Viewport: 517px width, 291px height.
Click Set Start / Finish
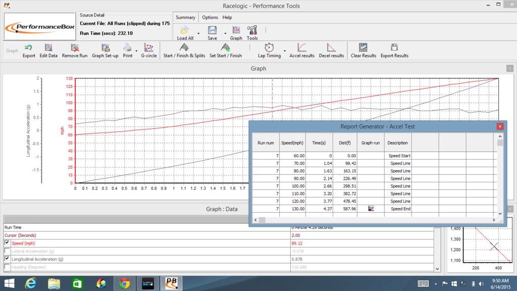(x=226, y=51)
